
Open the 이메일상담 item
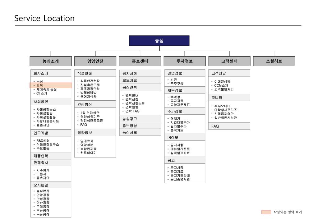(x=222, y=81)
